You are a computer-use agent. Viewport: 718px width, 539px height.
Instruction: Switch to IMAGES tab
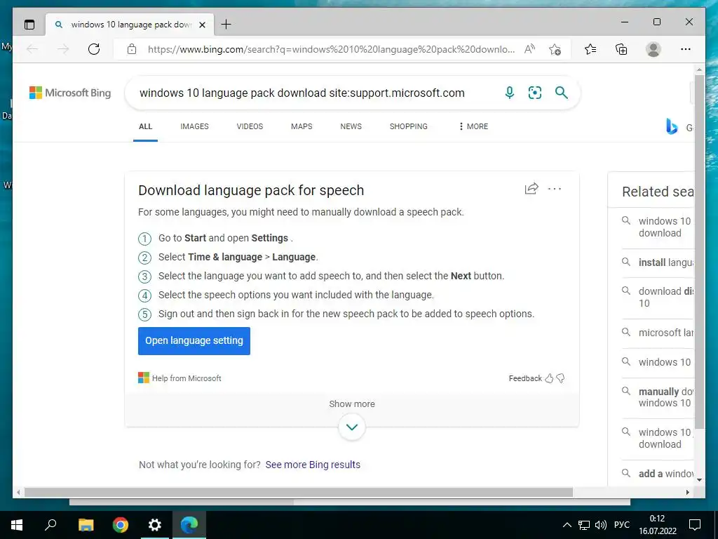tap(194, 126)
